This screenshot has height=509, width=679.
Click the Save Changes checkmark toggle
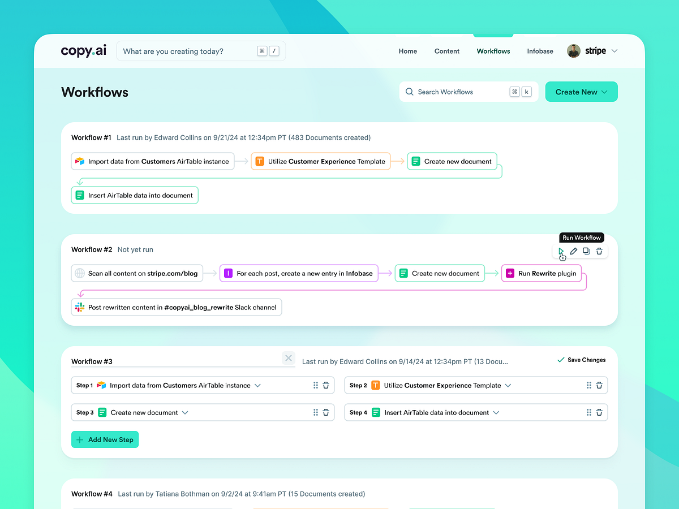tap(560, 359)
